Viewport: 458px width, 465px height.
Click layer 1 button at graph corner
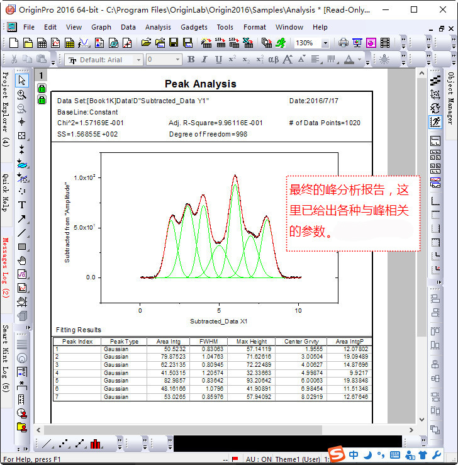click(x=42, y=76)
